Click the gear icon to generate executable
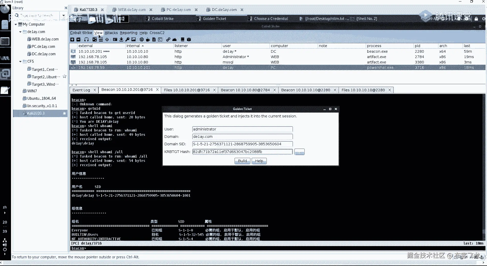 (142, 39)
